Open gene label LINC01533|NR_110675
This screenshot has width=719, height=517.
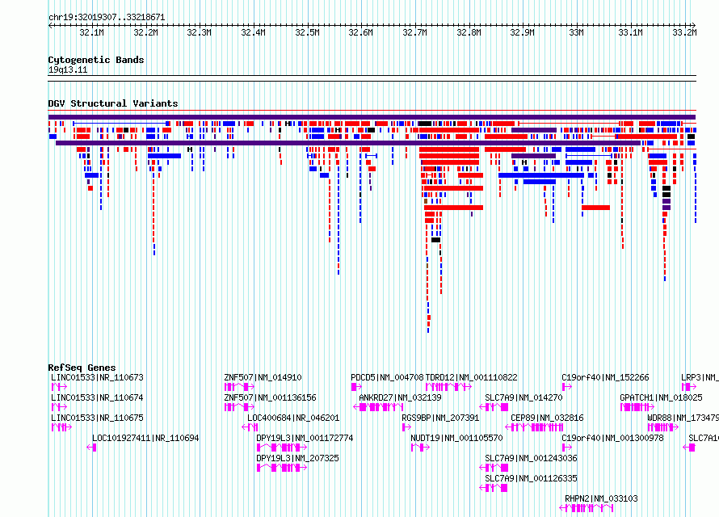click(x=97, y=418)
